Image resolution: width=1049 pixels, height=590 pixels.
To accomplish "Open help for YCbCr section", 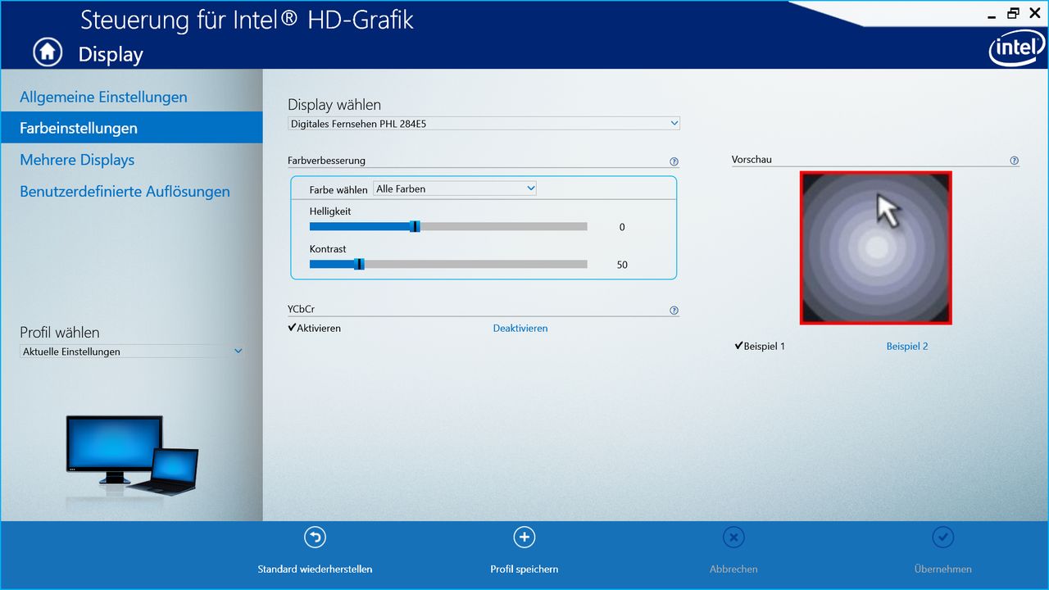I will 674,311.
